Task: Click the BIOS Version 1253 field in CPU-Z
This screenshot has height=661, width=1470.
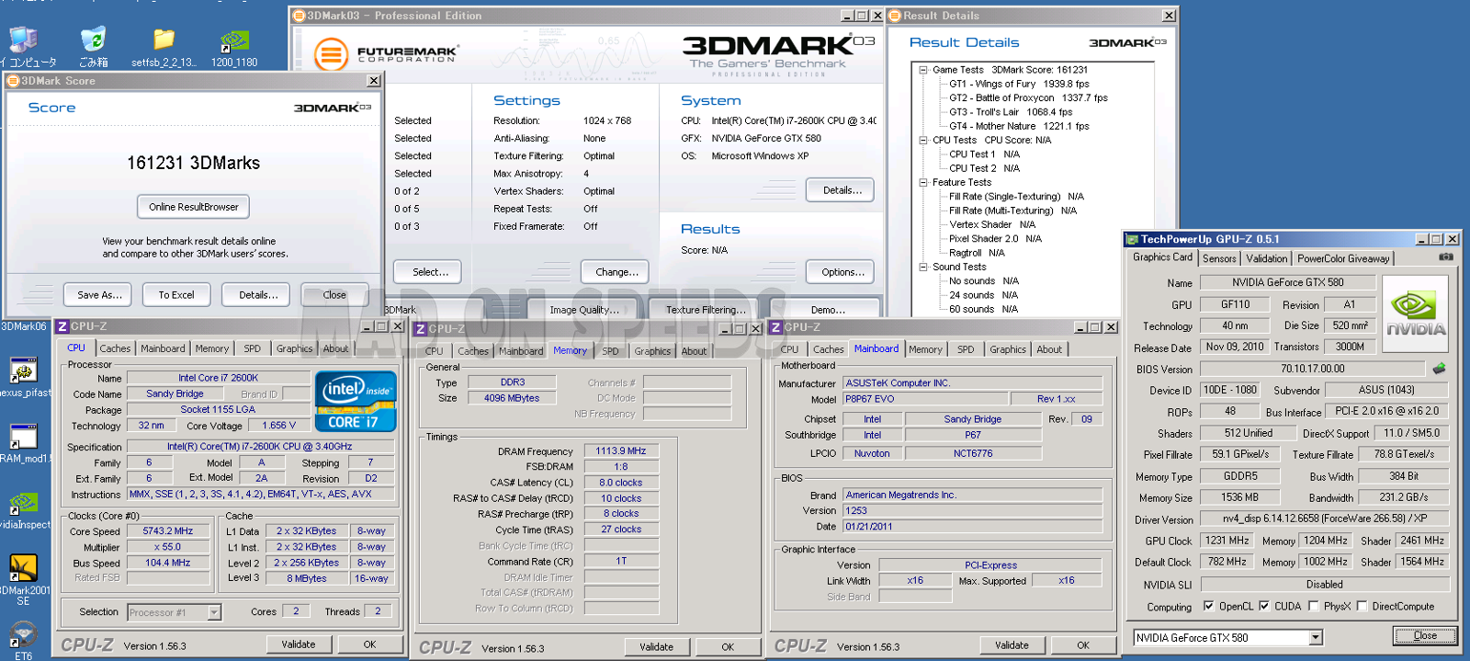Action: point(972,510)
